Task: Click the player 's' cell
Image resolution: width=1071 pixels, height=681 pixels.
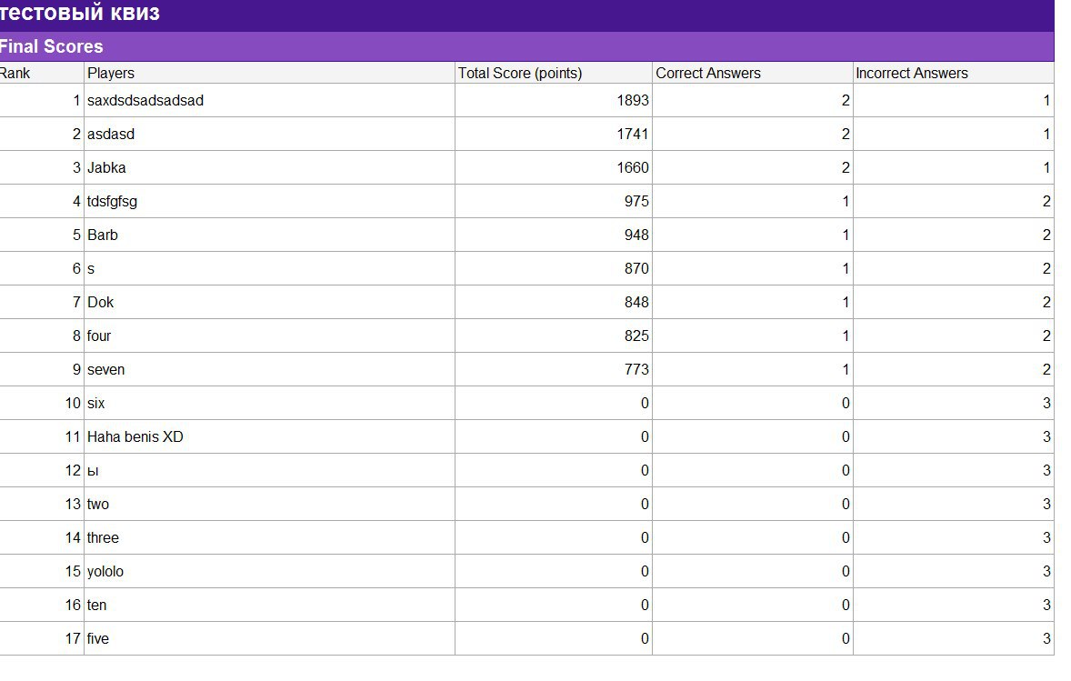Action: [269, 268]
